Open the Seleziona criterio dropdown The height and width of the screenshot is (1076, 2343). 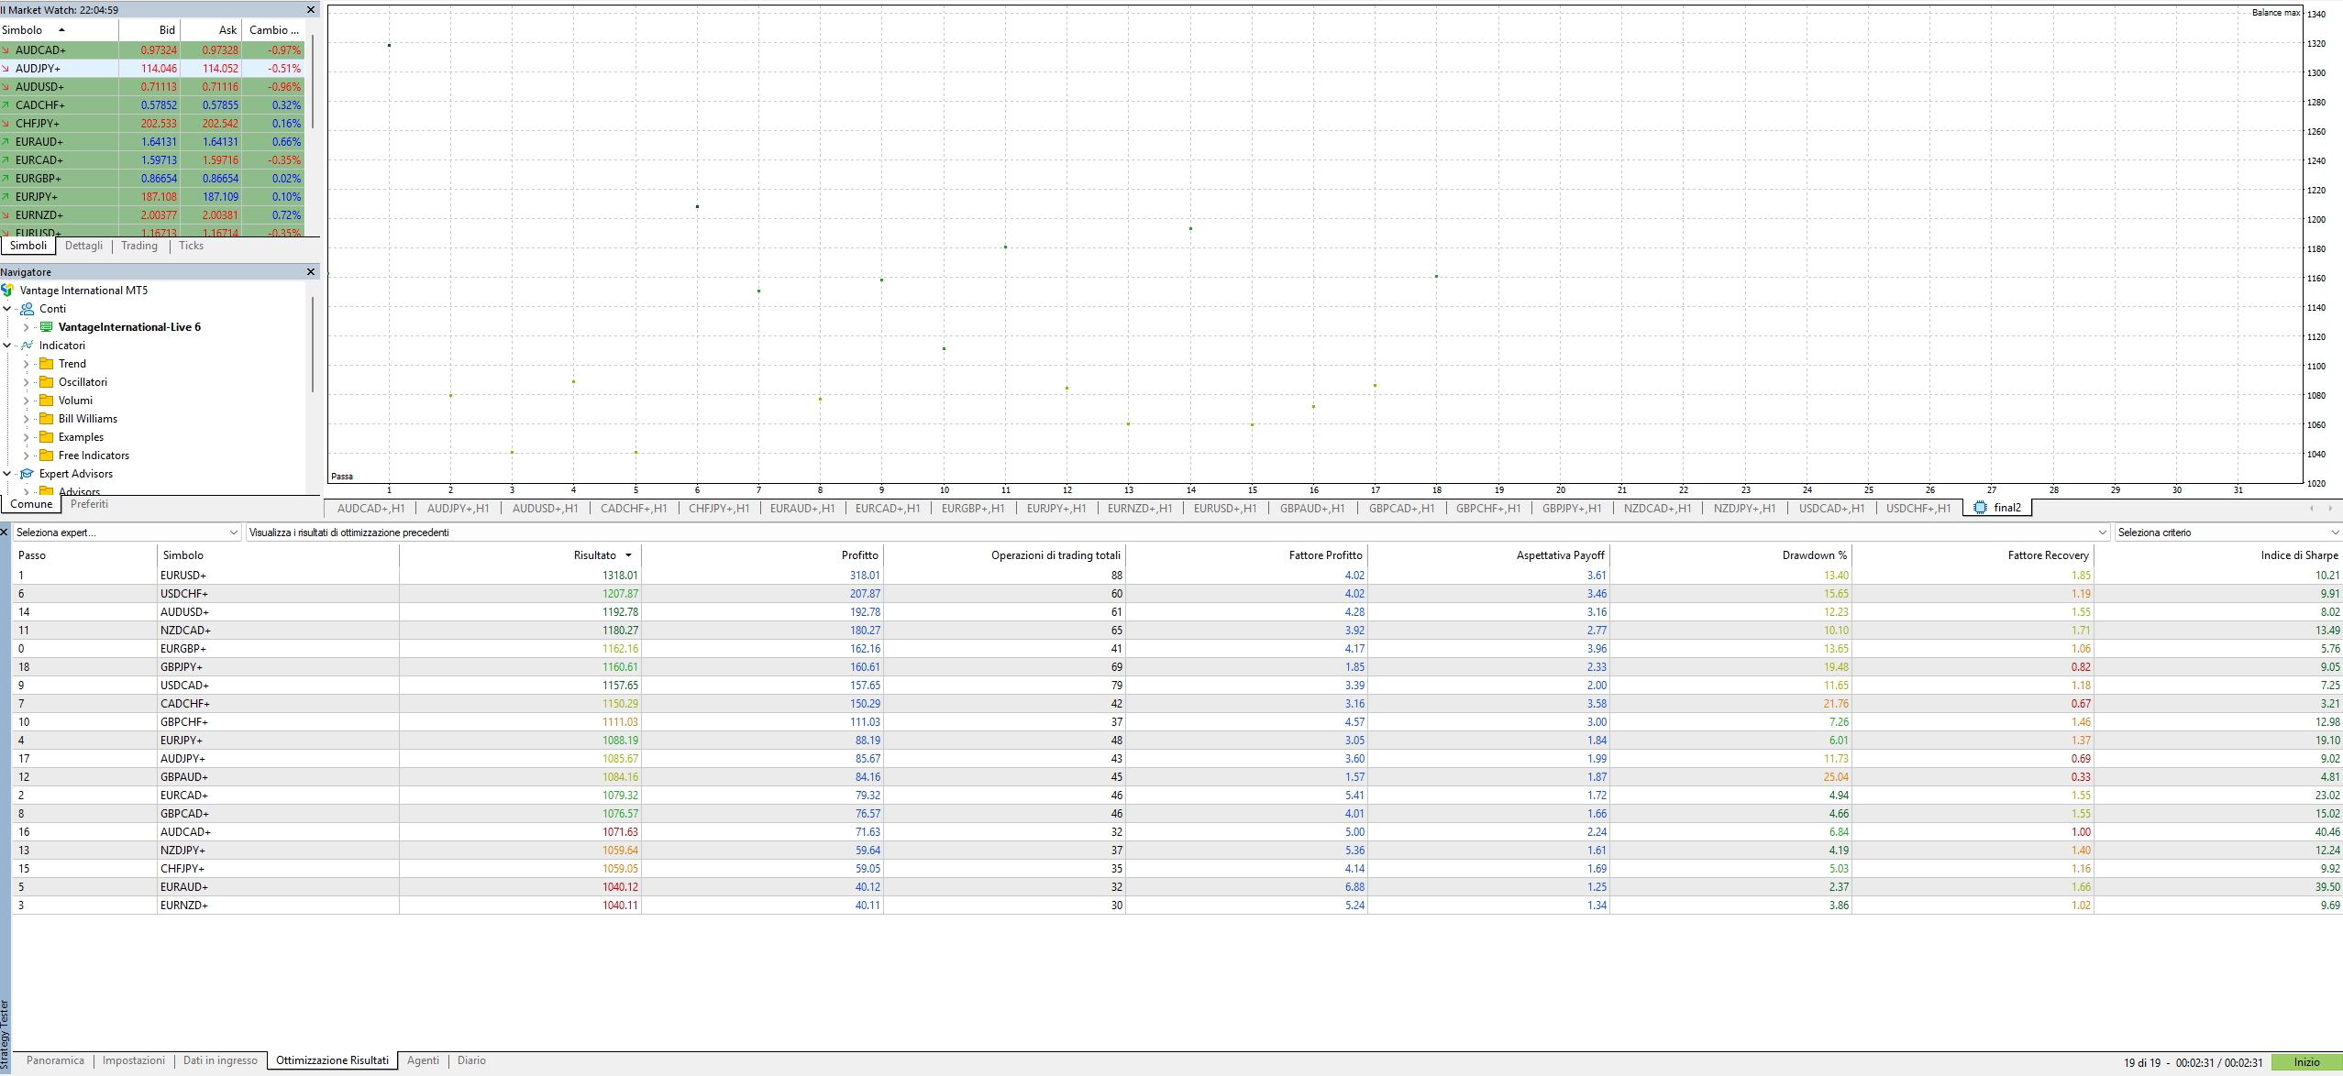[x=2334, y=533]
